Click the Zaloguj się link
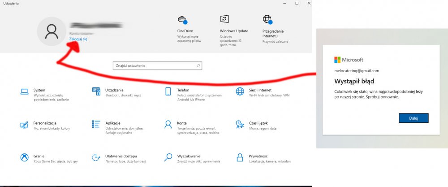Viewport: 448px width, 187px height. pyautogui.click(x=78, y=39)
